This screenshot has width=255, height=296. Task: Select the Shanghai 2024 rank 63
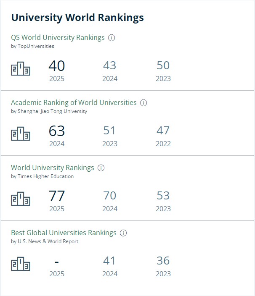tap(57, 131)
